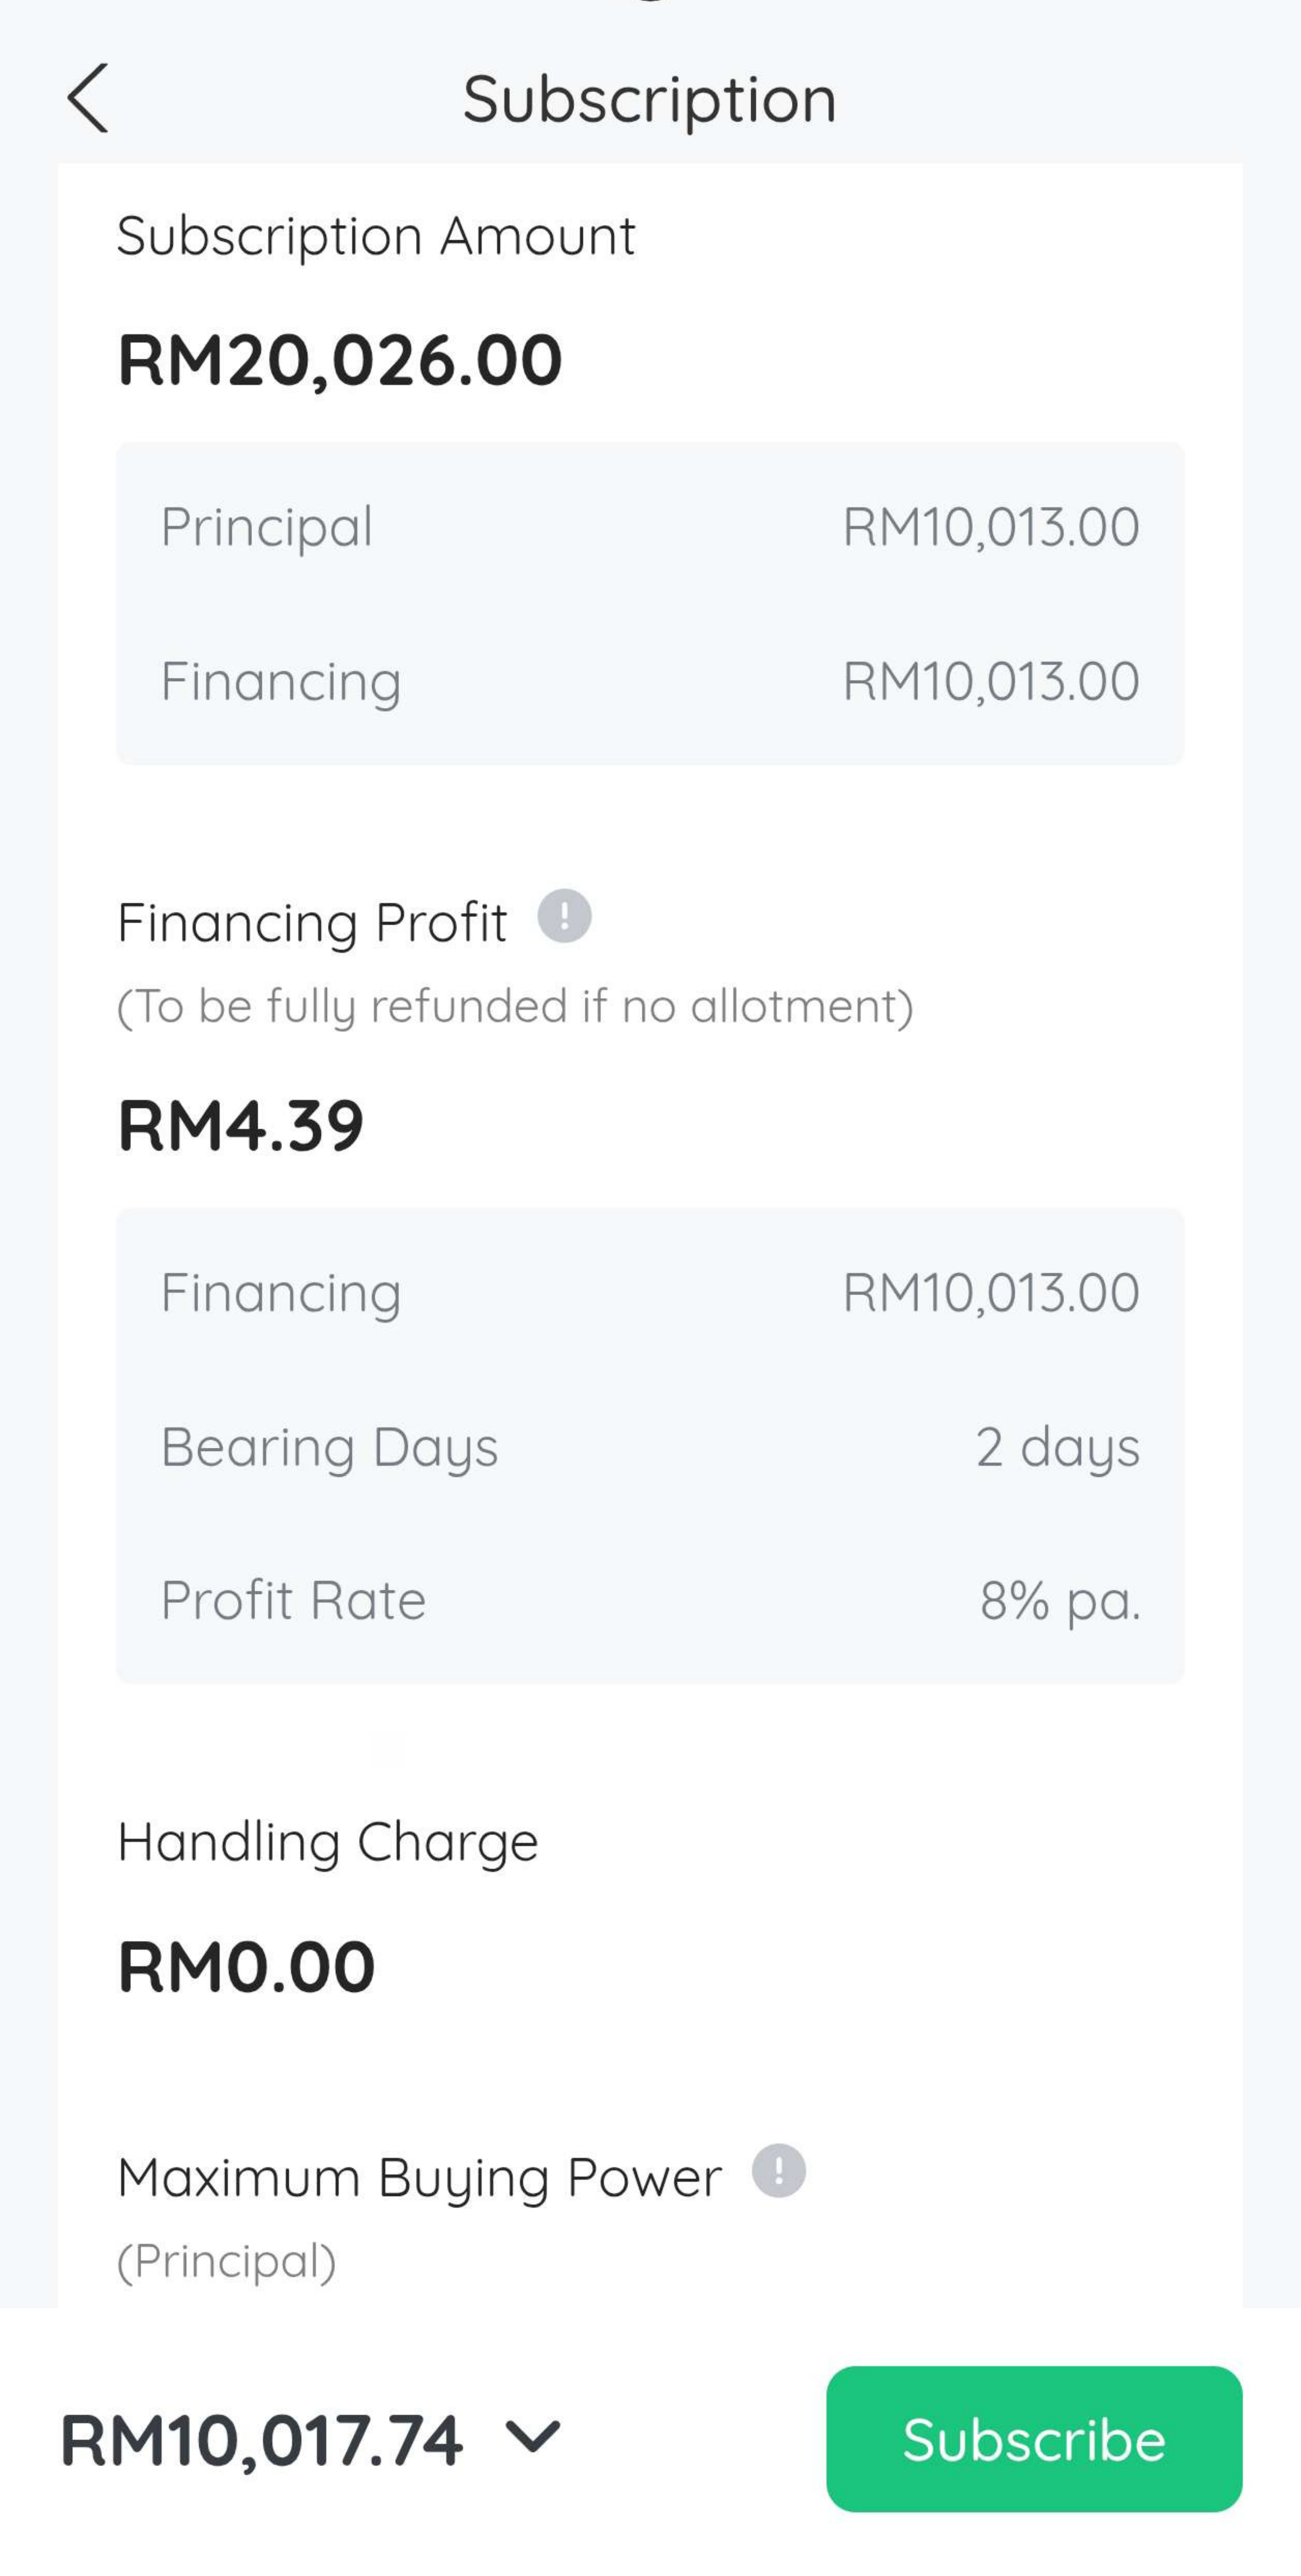
Task: Click the Subscription page title
Action: point(650,99)
